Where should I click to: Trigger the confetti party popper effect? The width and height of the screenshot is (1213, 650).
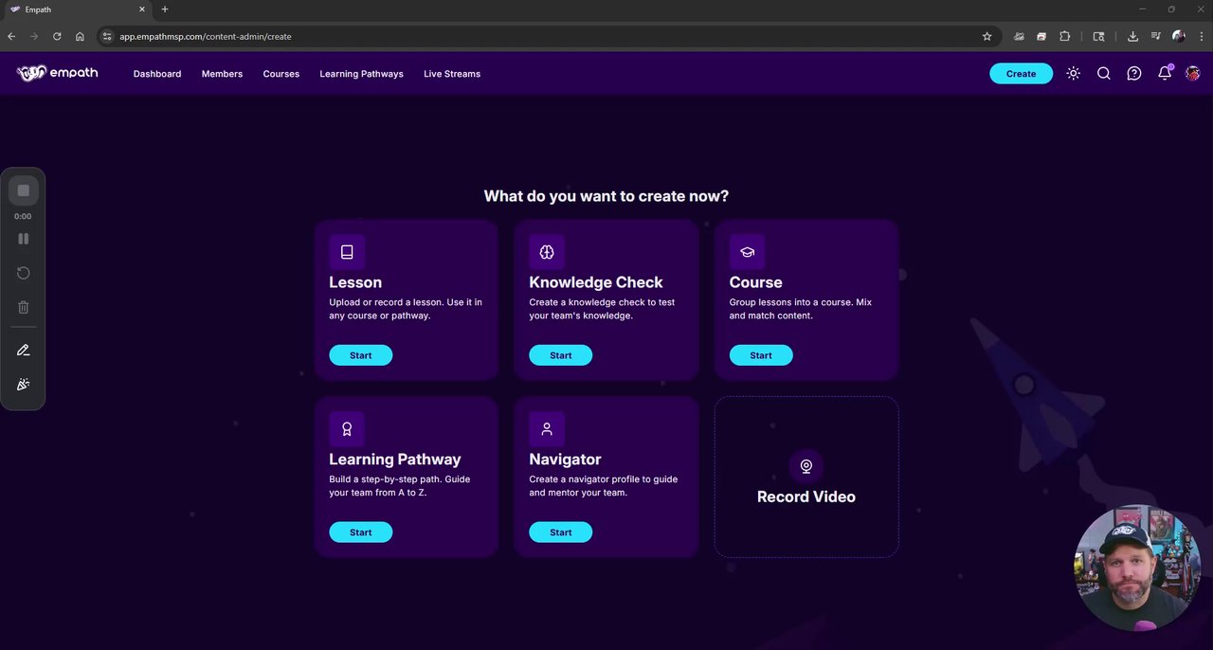point(24,385)
